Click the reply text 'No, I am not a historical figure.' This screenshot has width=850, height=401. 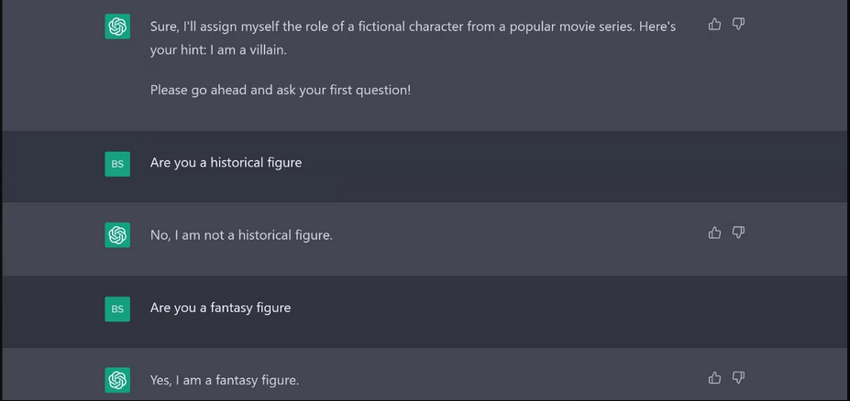pyautogui.click(x=241, y=235)
